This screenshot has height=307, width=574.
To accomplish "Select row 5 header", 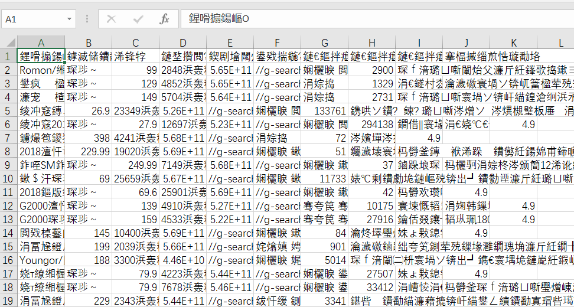I will 8,110.
